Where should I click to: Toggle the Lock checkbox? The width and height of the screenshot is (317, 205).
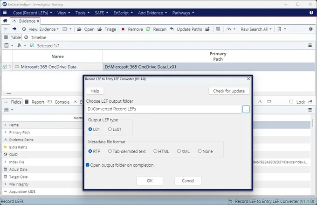(291, 102)
